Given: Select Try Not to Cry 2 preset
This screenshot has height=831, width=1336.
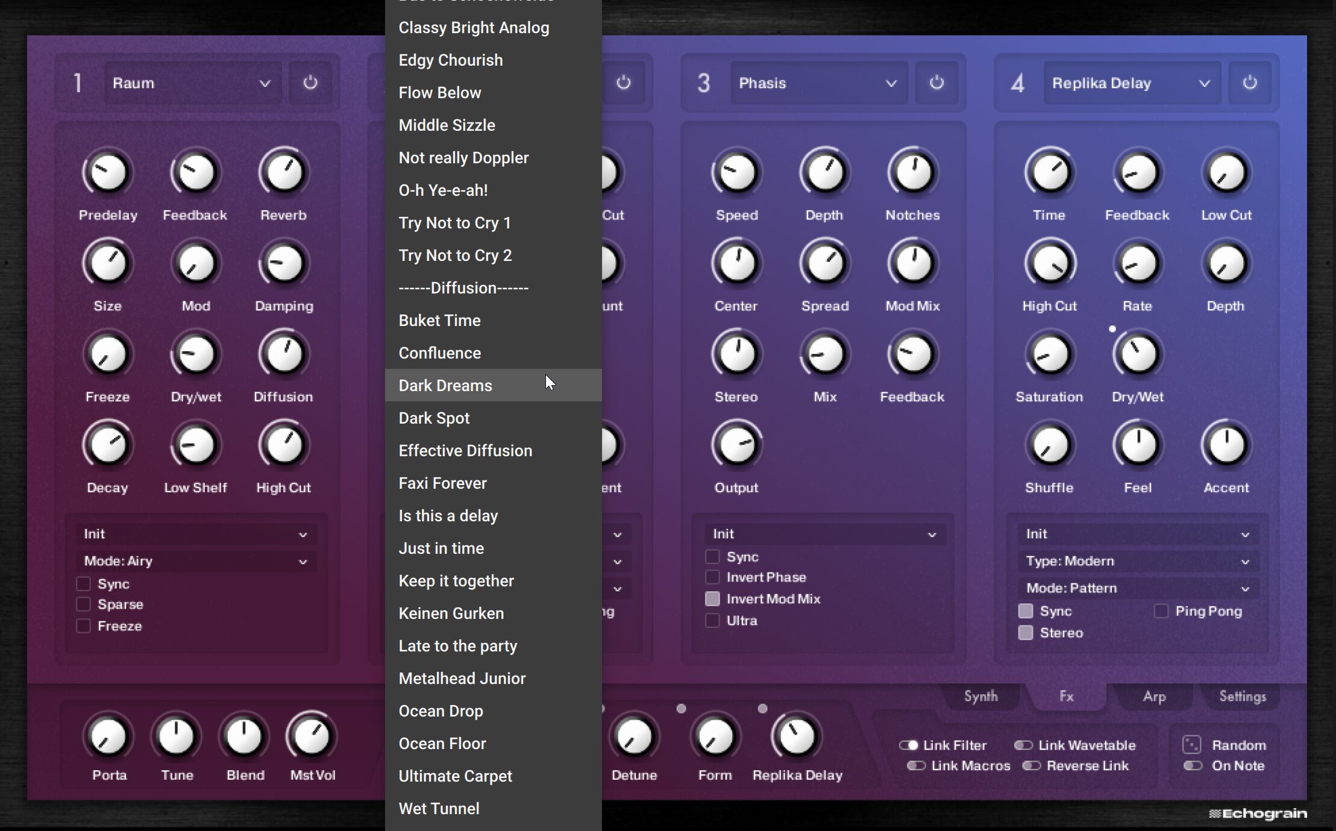Looking at the screenshot, I should point(493,255).
